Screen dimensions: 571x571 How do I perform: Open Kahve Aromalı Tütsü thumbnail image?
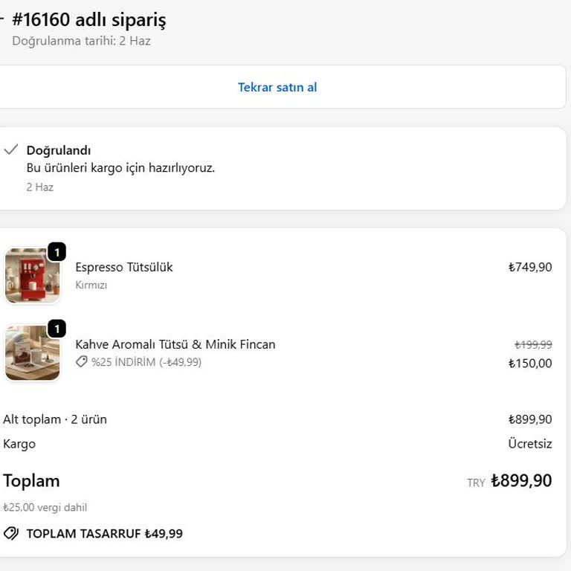33,353
